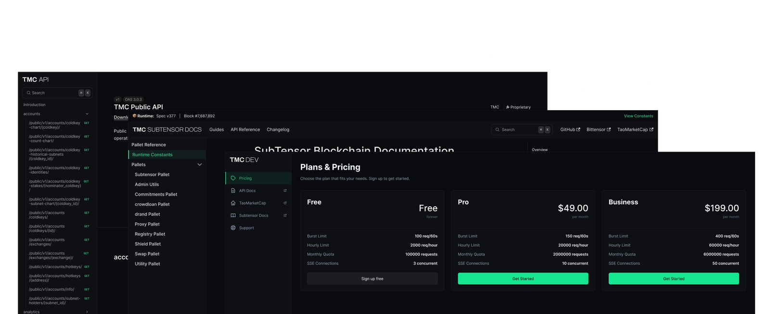
Task: Click Sign up free button on Free plan
Action: pyautogui.click(x=372, y=278)
